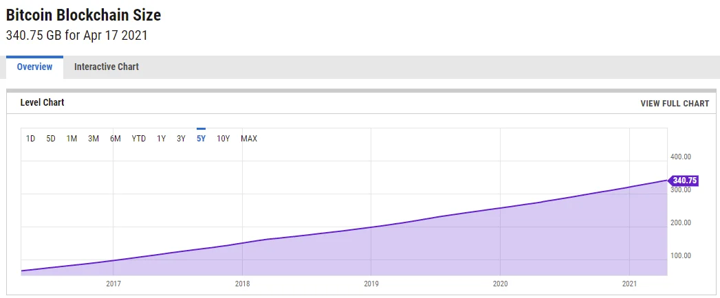Set chart range to YTD
This screenshot has height=298, width=720.
pos(139,139)
